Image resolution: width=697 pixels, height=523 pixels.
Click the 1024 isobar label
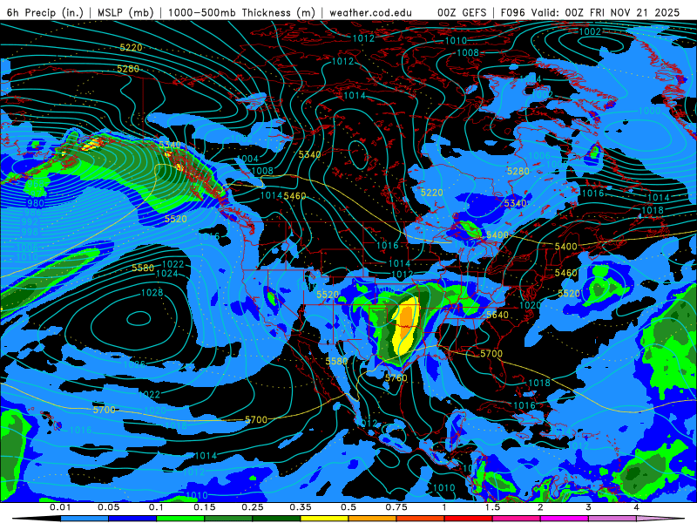click(x=167, y=274)
